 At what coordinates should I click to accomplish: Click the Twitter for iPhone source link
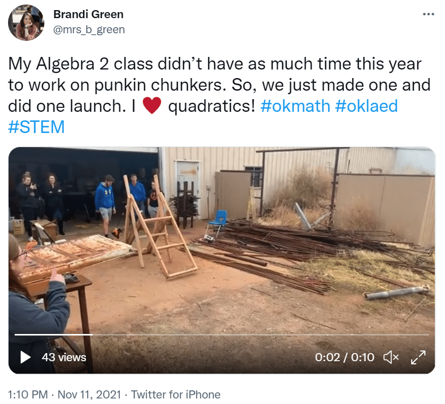pos(175,394)
